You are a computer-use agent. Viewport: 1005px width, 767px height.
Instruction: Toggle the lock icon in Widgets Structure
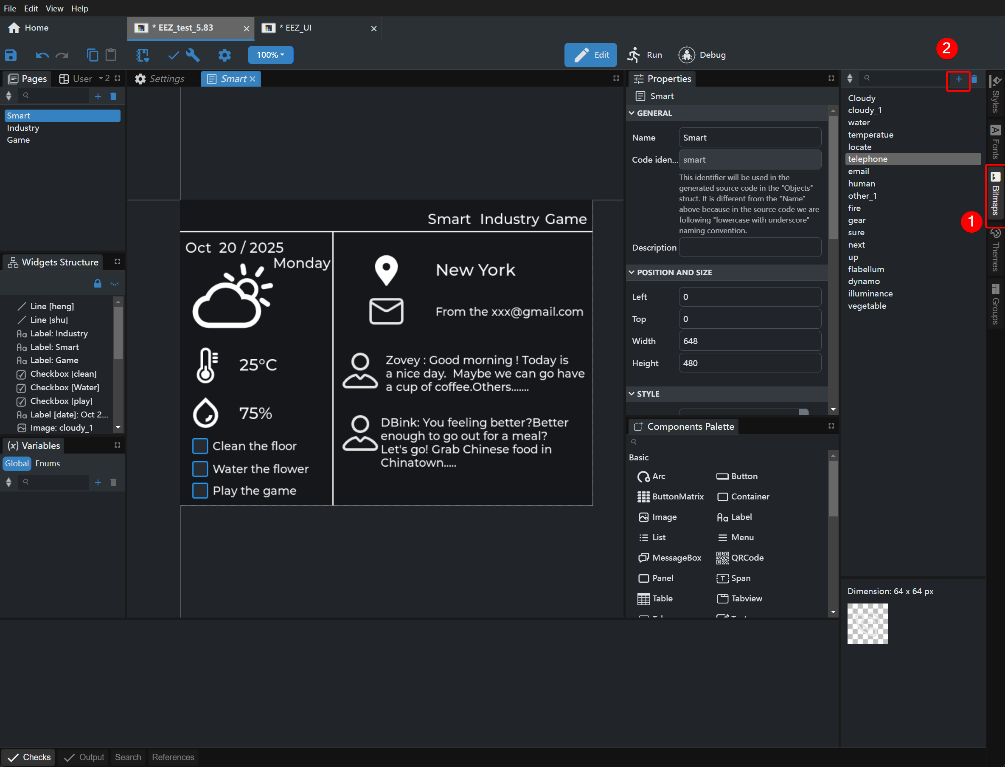(98, 284)
